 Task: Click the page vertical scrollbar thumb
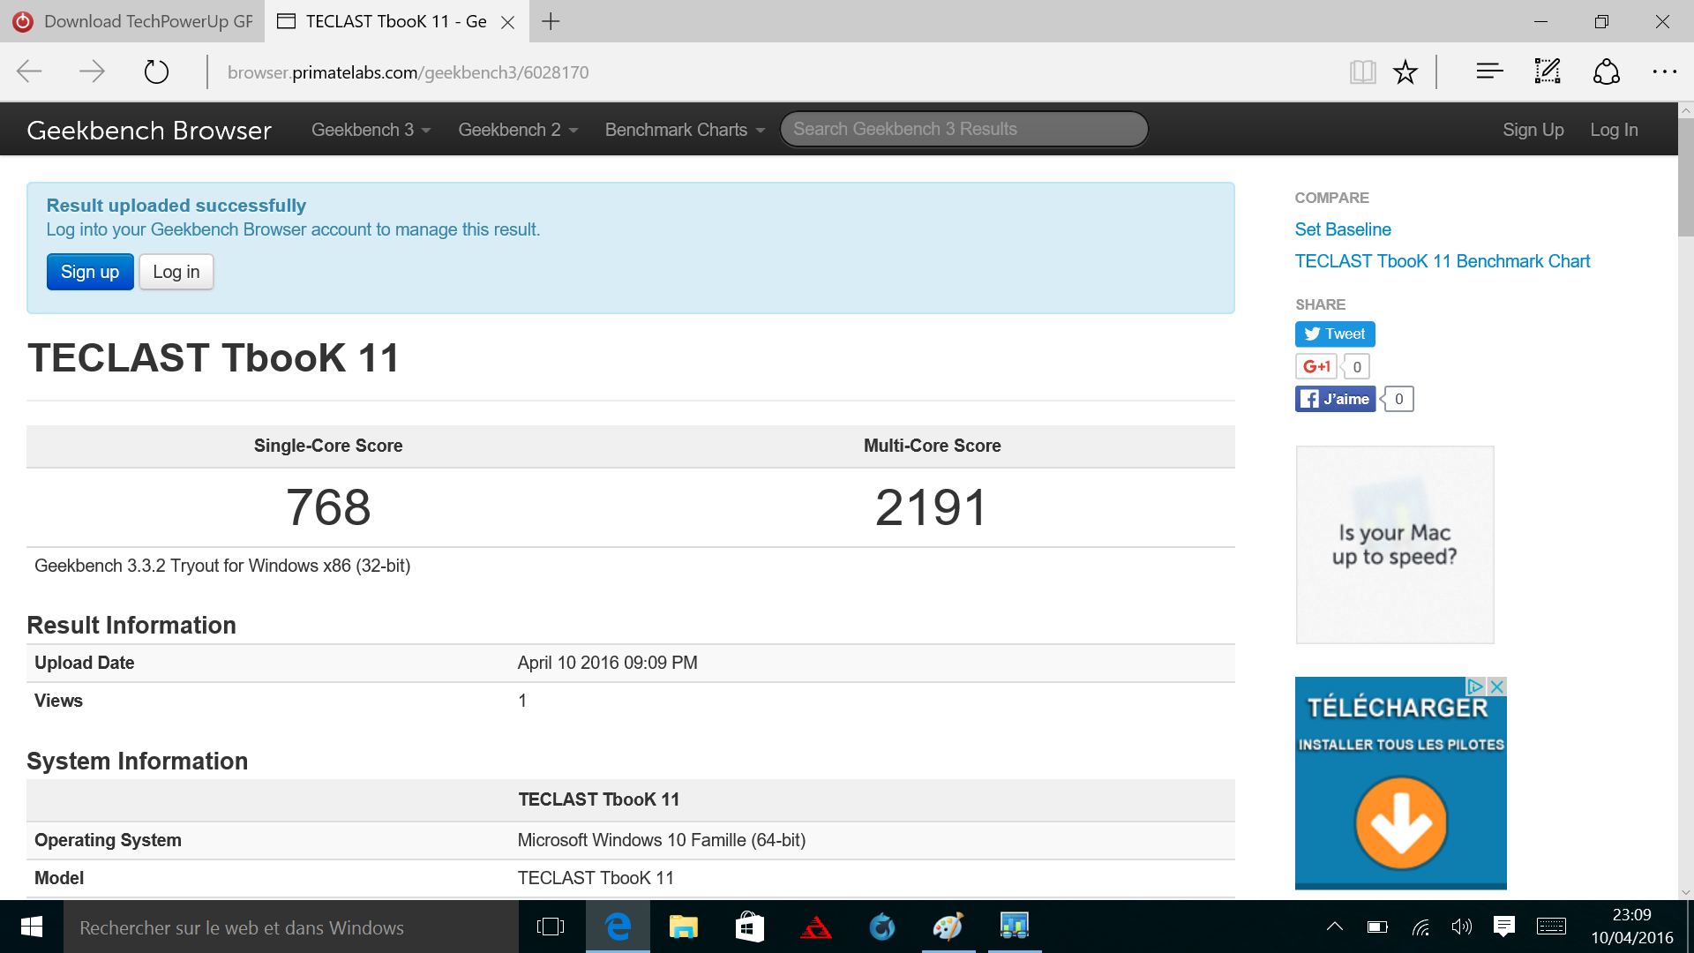[x=1685, y=176]
